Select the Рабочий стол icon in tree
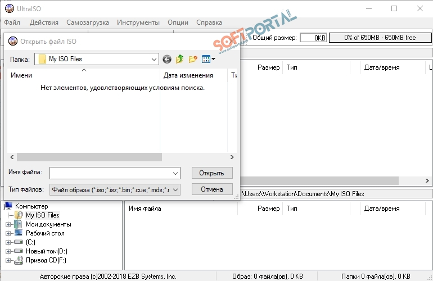 click(19, 233)
